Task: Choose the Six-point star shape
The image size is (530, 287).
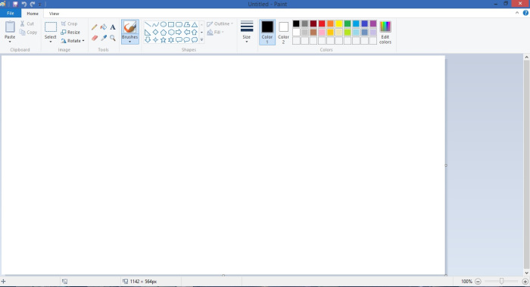Action: point(171,40)
